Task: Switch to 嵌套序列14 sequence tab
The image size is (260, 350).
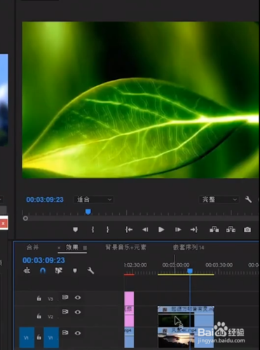Action: (x=189, y=247)
